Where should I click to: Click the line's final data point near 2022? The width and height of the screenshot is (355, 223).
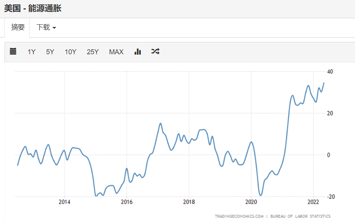click(x=323, y=83)
